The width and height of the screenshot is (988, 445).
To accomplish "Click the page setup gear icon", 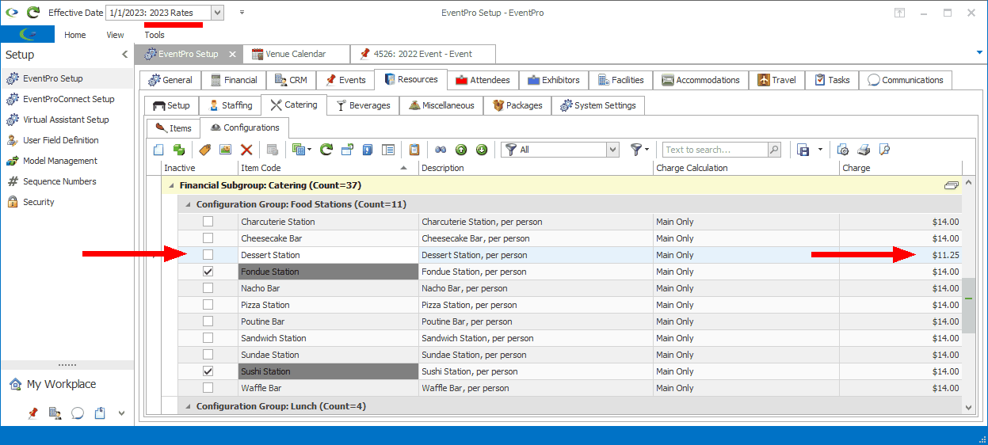I will pos(843,150).
